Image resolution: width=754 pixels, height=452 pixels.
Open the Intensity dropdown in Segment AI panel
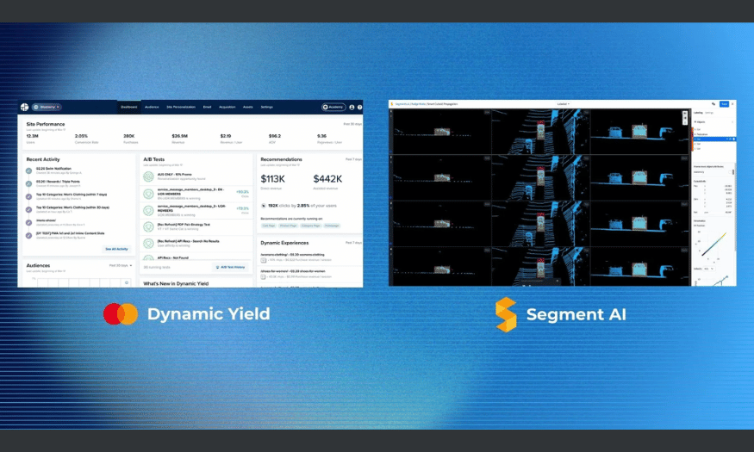(708, 269)
